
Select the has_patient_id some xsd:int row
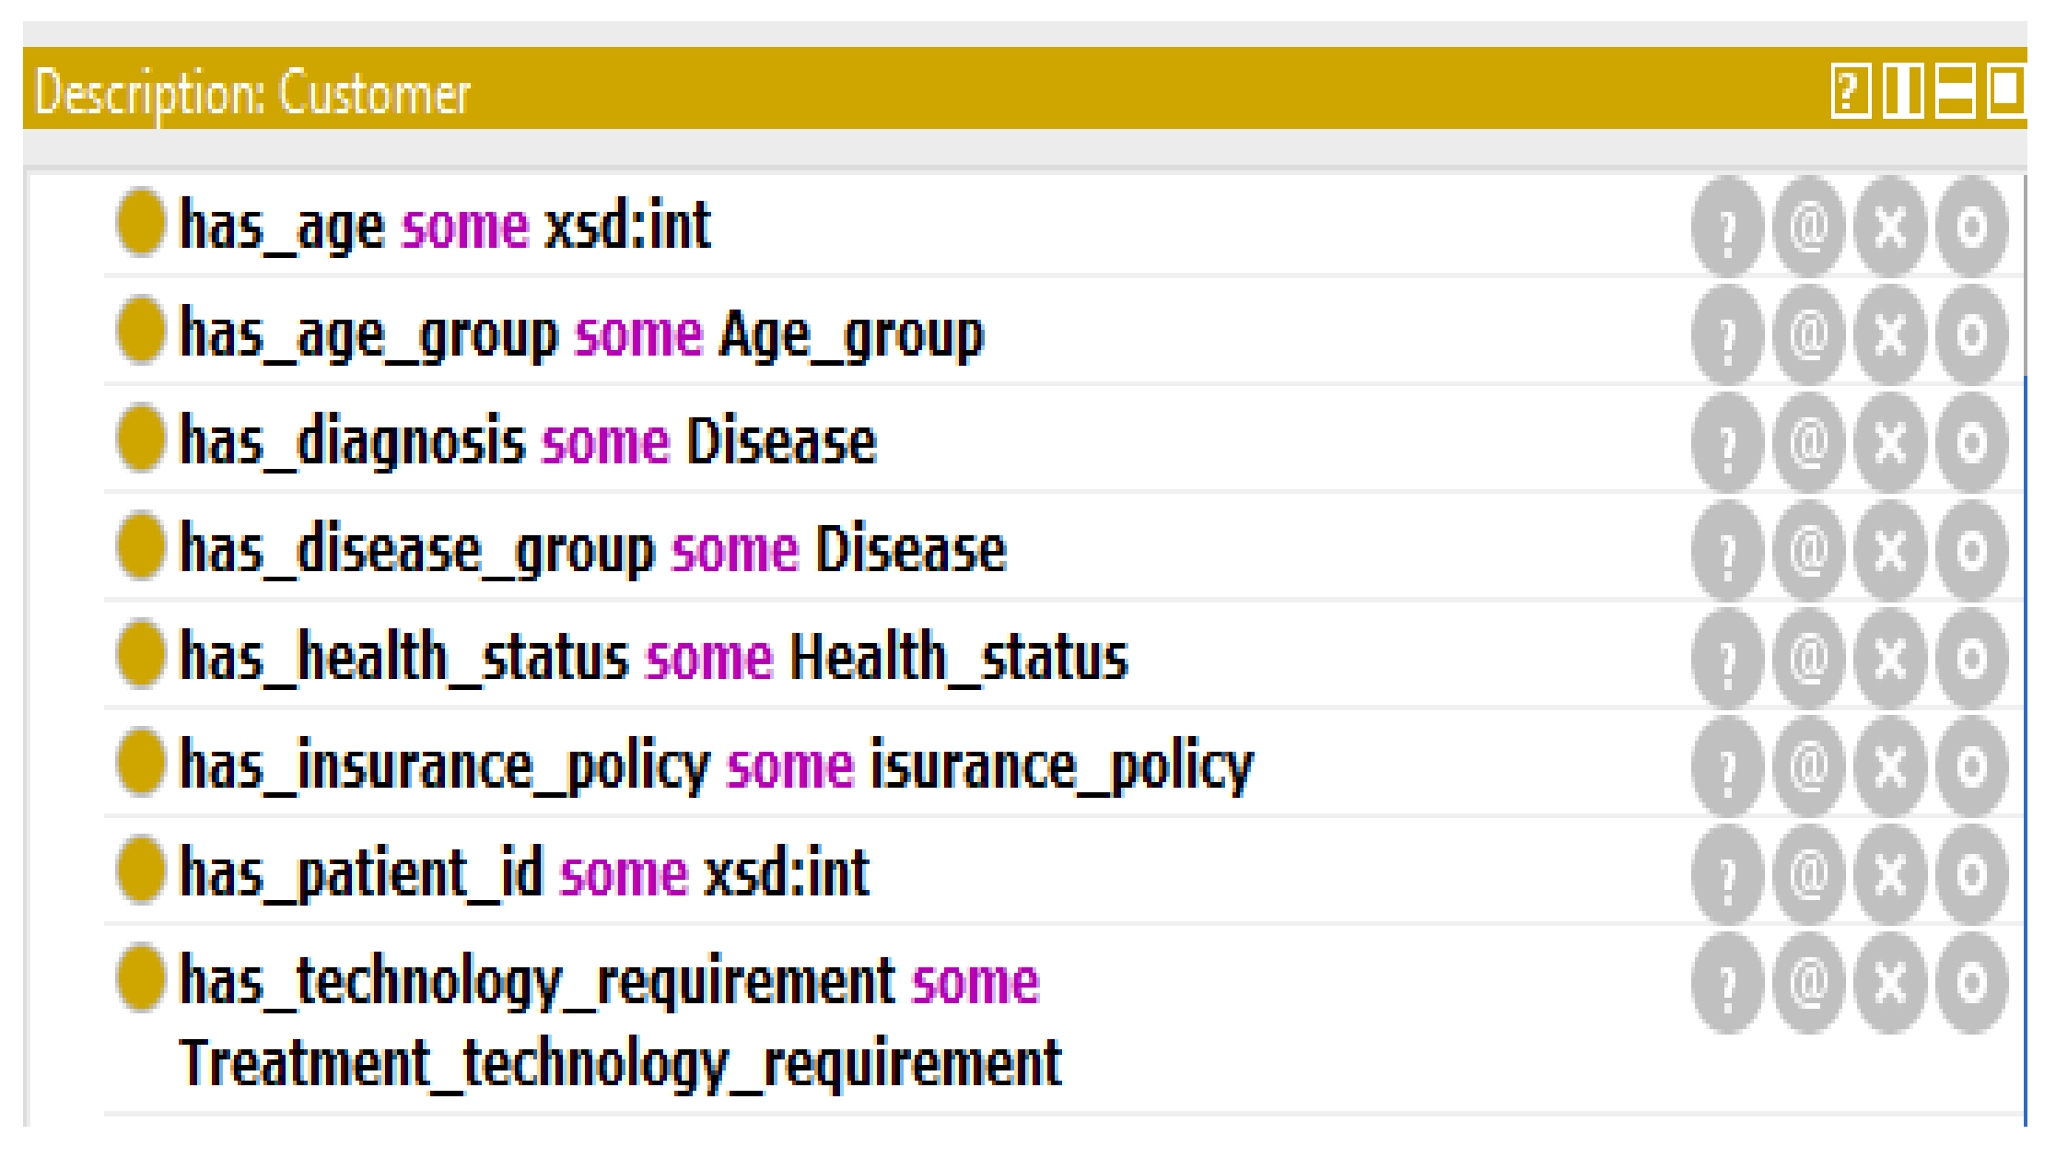524,873
